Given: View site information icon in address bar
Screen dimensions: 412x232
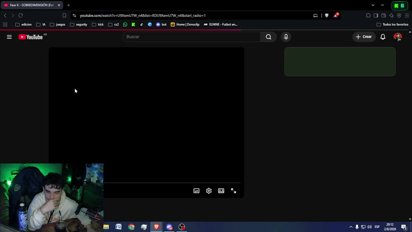Looking at the screenshot, I should click(x=74, y=15).
